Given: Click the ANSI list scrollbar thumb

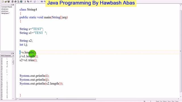Looking at the screenshot, I should click(13, 62).
